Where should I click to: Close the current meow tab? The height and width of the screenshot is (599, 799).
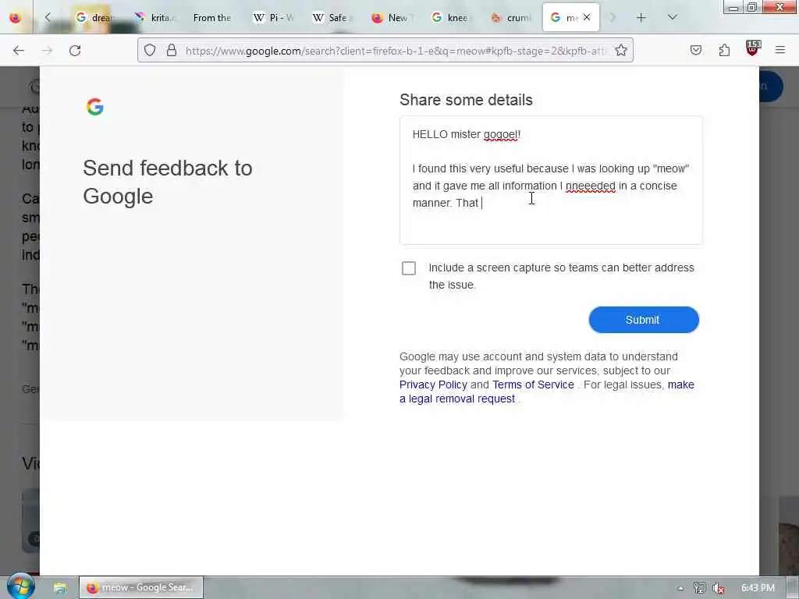(587, 17)
